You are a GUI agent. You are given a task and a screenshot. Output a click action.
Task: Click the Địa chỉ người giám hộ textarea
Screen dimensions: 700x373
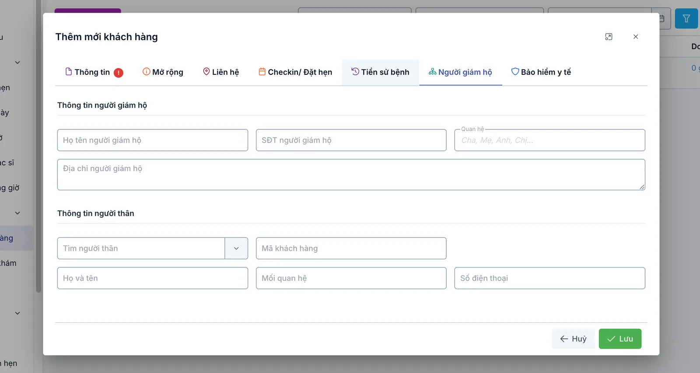coord(351,174)
